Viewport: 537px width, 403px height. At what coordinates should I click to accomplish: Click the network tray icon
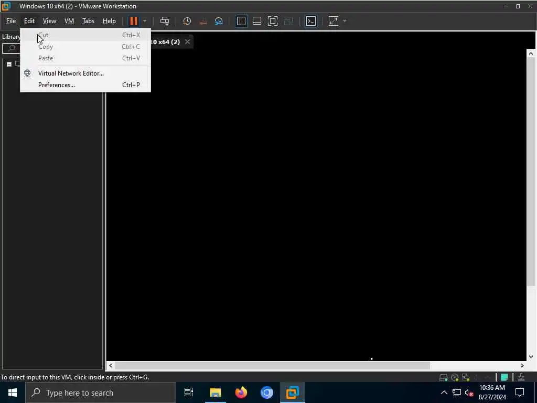(457, 393)
